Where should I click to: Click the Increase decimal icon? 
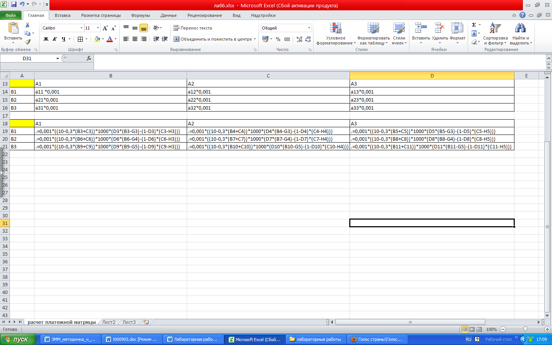[x=299, y=39]
